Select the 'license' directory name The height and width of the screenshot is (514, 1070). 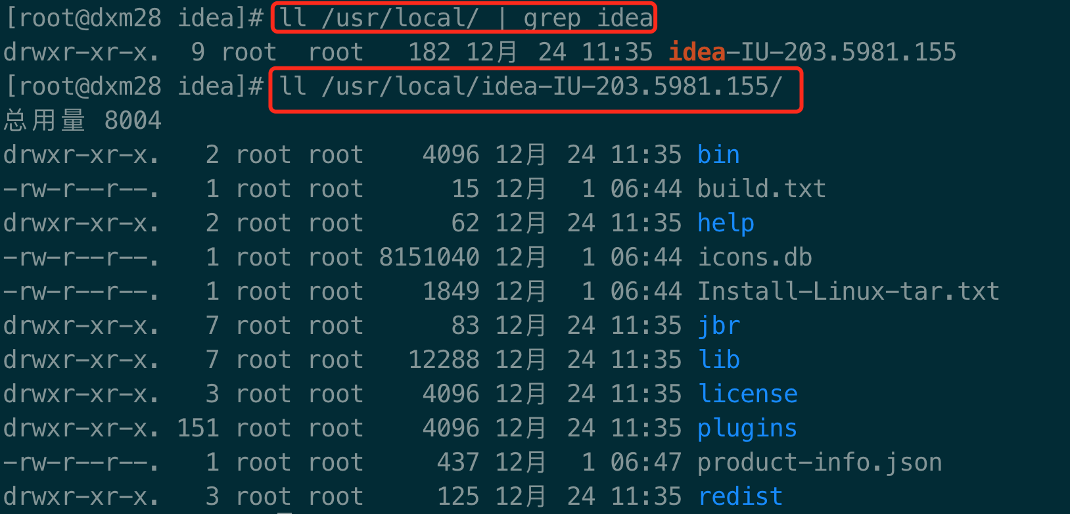(x=747, y=394)
